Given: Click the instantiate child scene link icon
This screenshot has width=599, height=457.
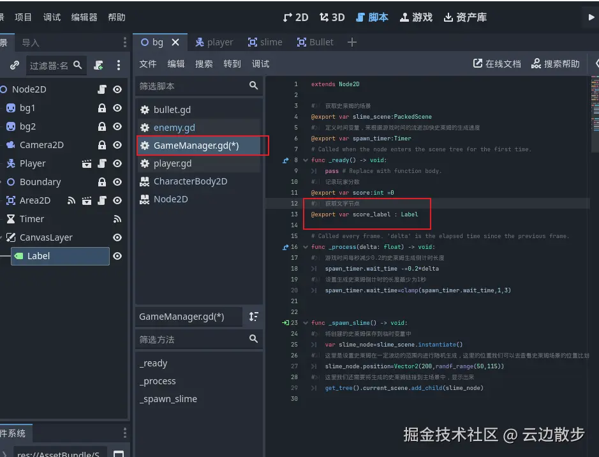Looking at the screenshot, I should (x=15, y=65).
